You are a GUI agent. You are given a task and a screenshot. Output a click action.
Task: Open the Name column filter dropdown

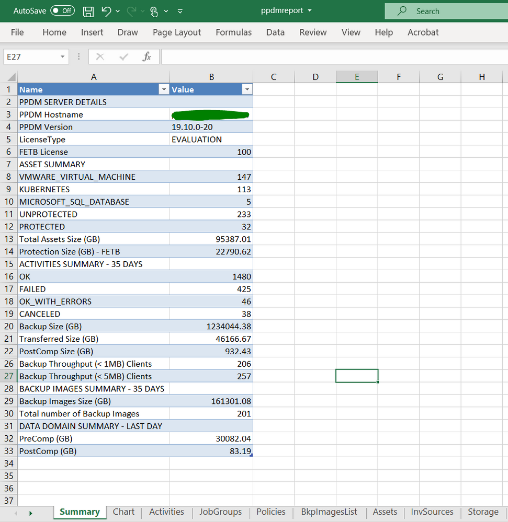[164, 89]
